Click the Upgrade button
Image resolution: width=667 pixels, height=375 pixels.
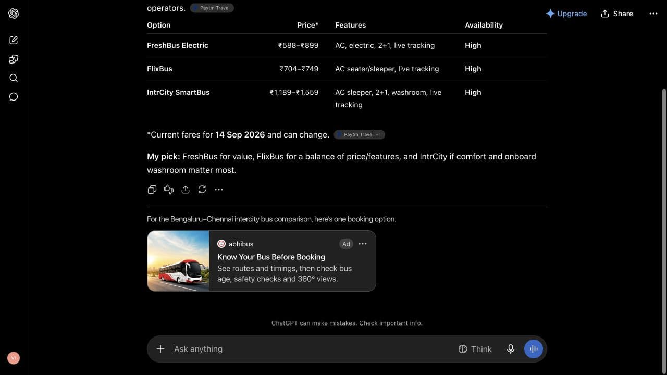pos(566,14)
